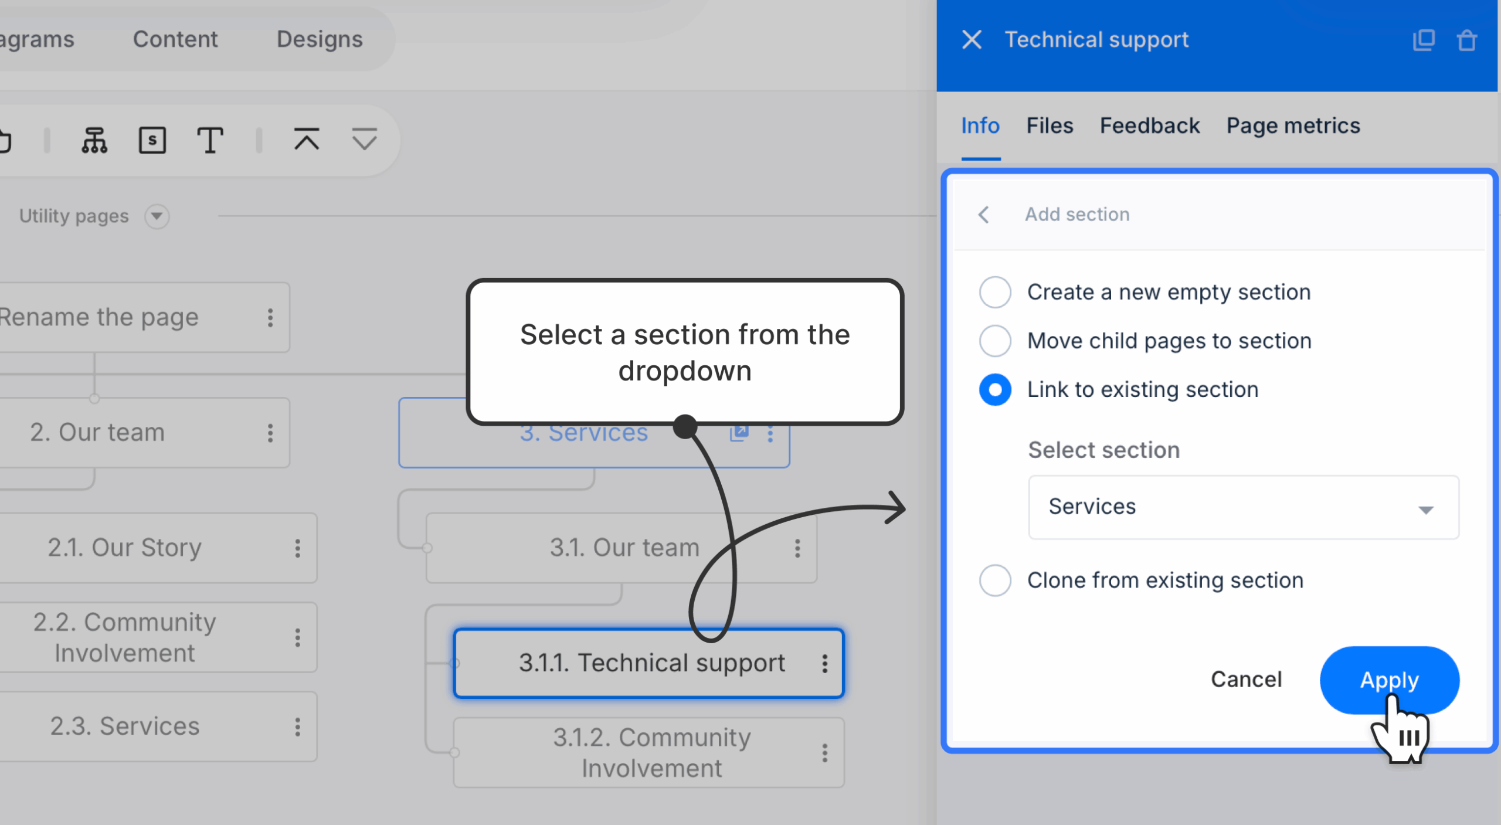Switch to the Feedback tab
Screen dimensions: 1501x825
click(1150, 125)
